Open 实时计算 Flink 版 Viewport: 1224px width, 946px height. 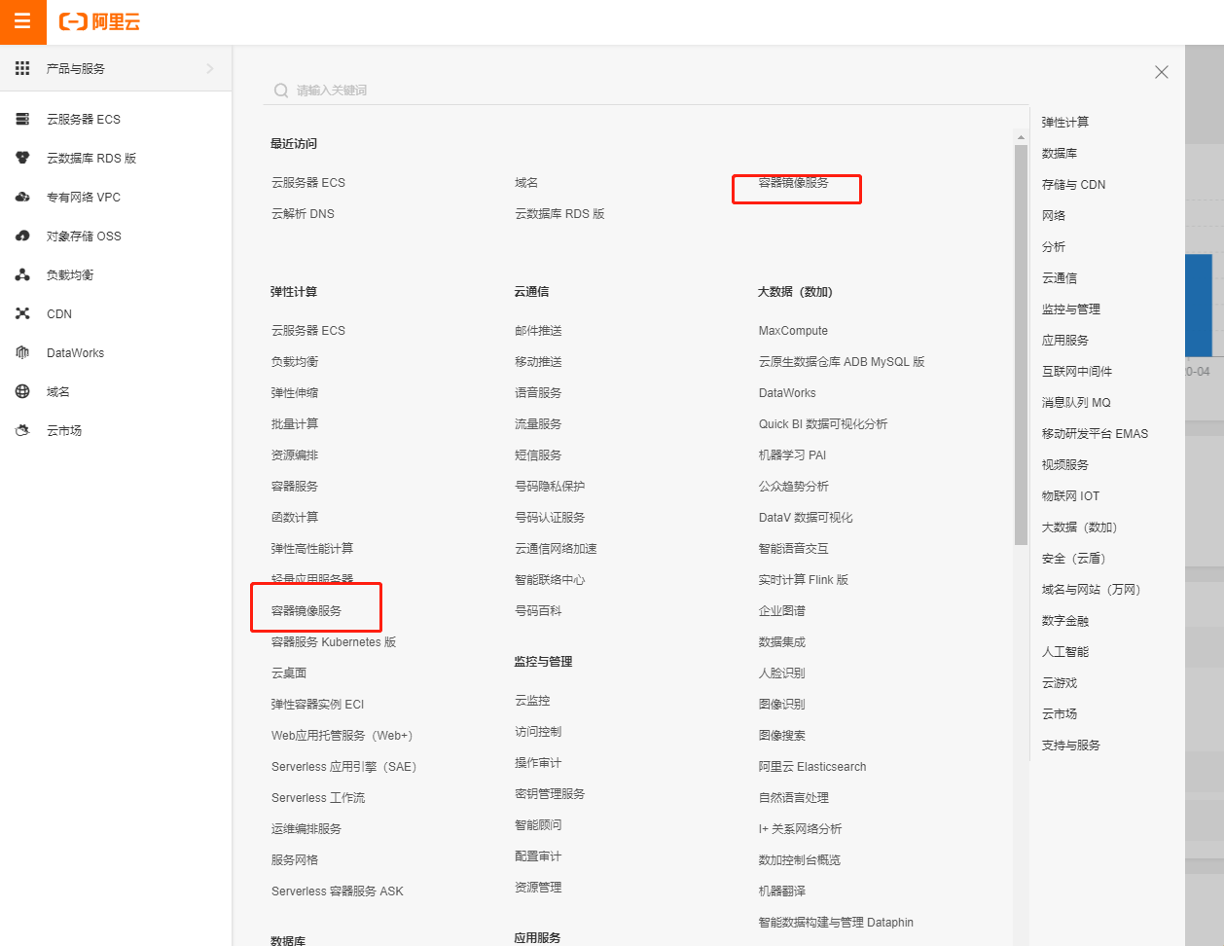804,579
